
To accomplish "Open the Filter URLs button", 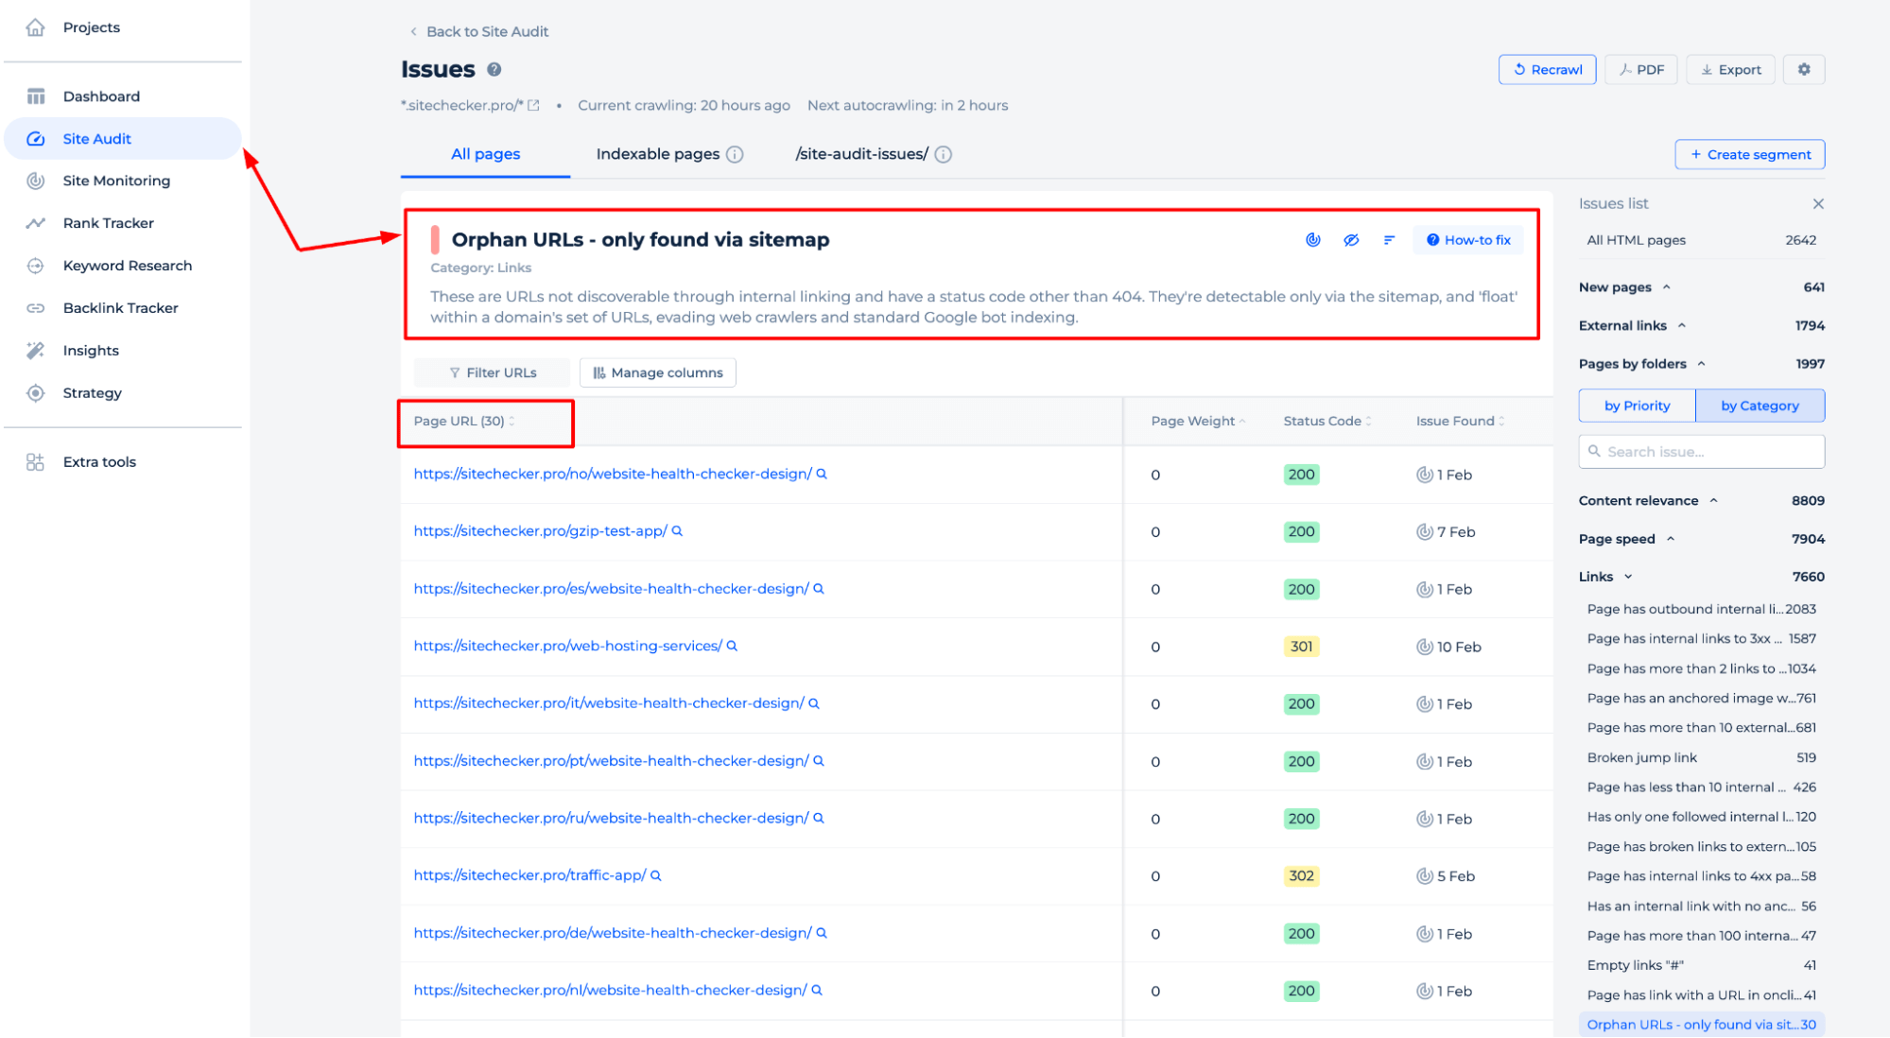I will [x=492, y=373].
